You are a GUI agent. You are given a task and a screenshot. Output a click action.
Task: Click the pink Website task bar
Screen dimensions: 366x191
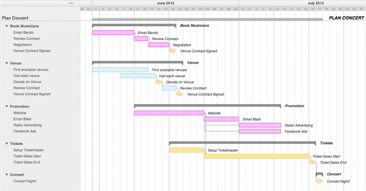169,113
